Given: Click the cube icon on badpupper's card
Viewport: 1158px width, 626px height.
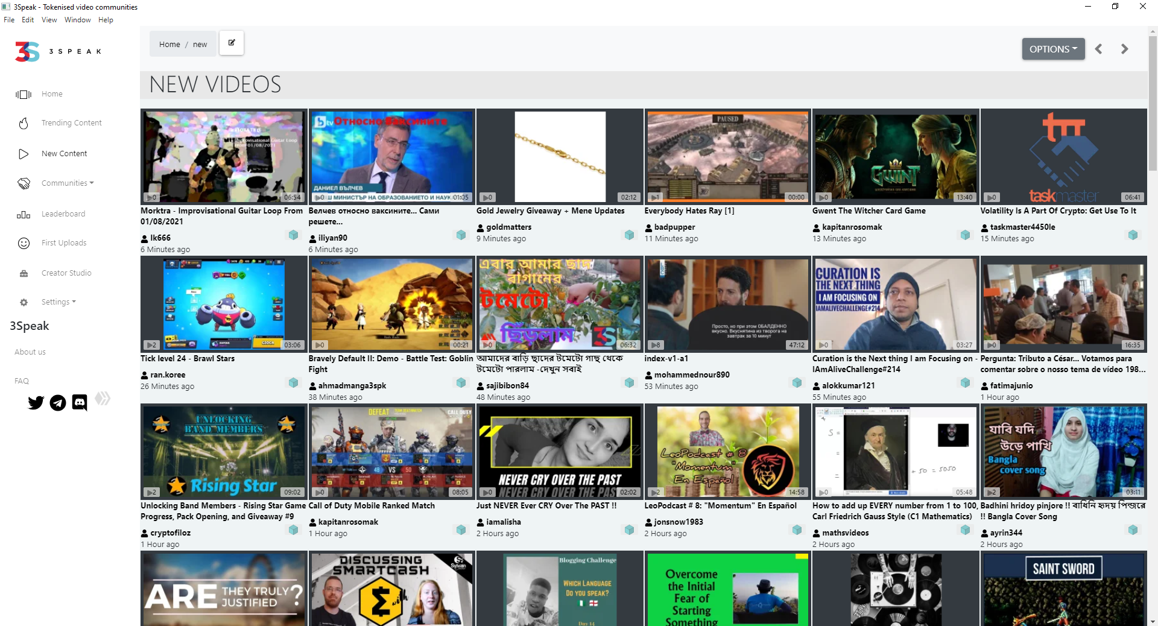Looking at the screenshot, I should 797,235.
